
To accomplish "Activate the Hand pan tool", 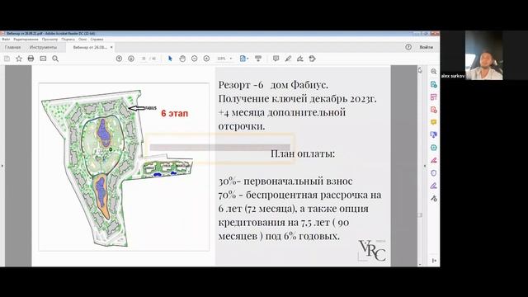I will pos(182,59).
